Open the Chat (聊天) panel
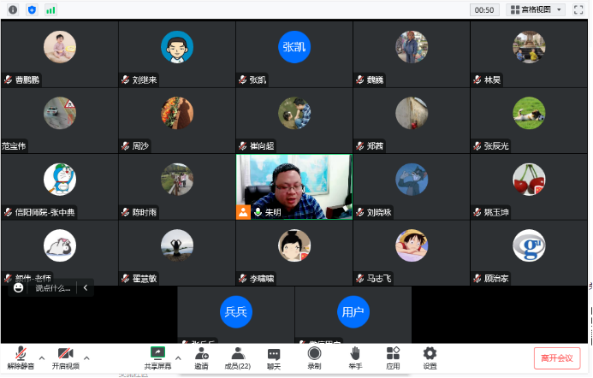 coord(274,356)
